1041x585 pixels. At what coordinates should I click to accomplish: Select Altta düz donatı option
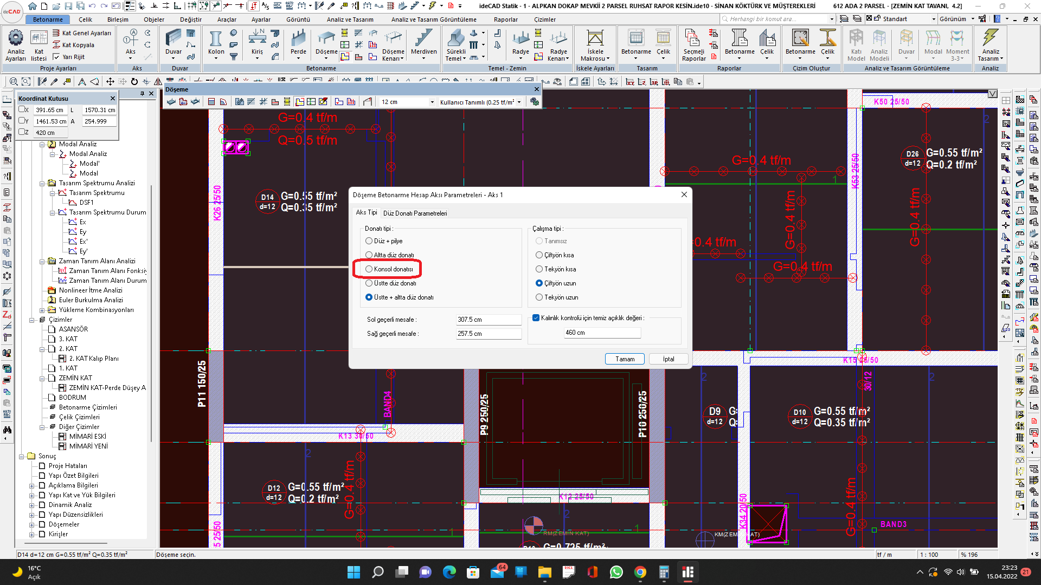click(x=369, y=255)
